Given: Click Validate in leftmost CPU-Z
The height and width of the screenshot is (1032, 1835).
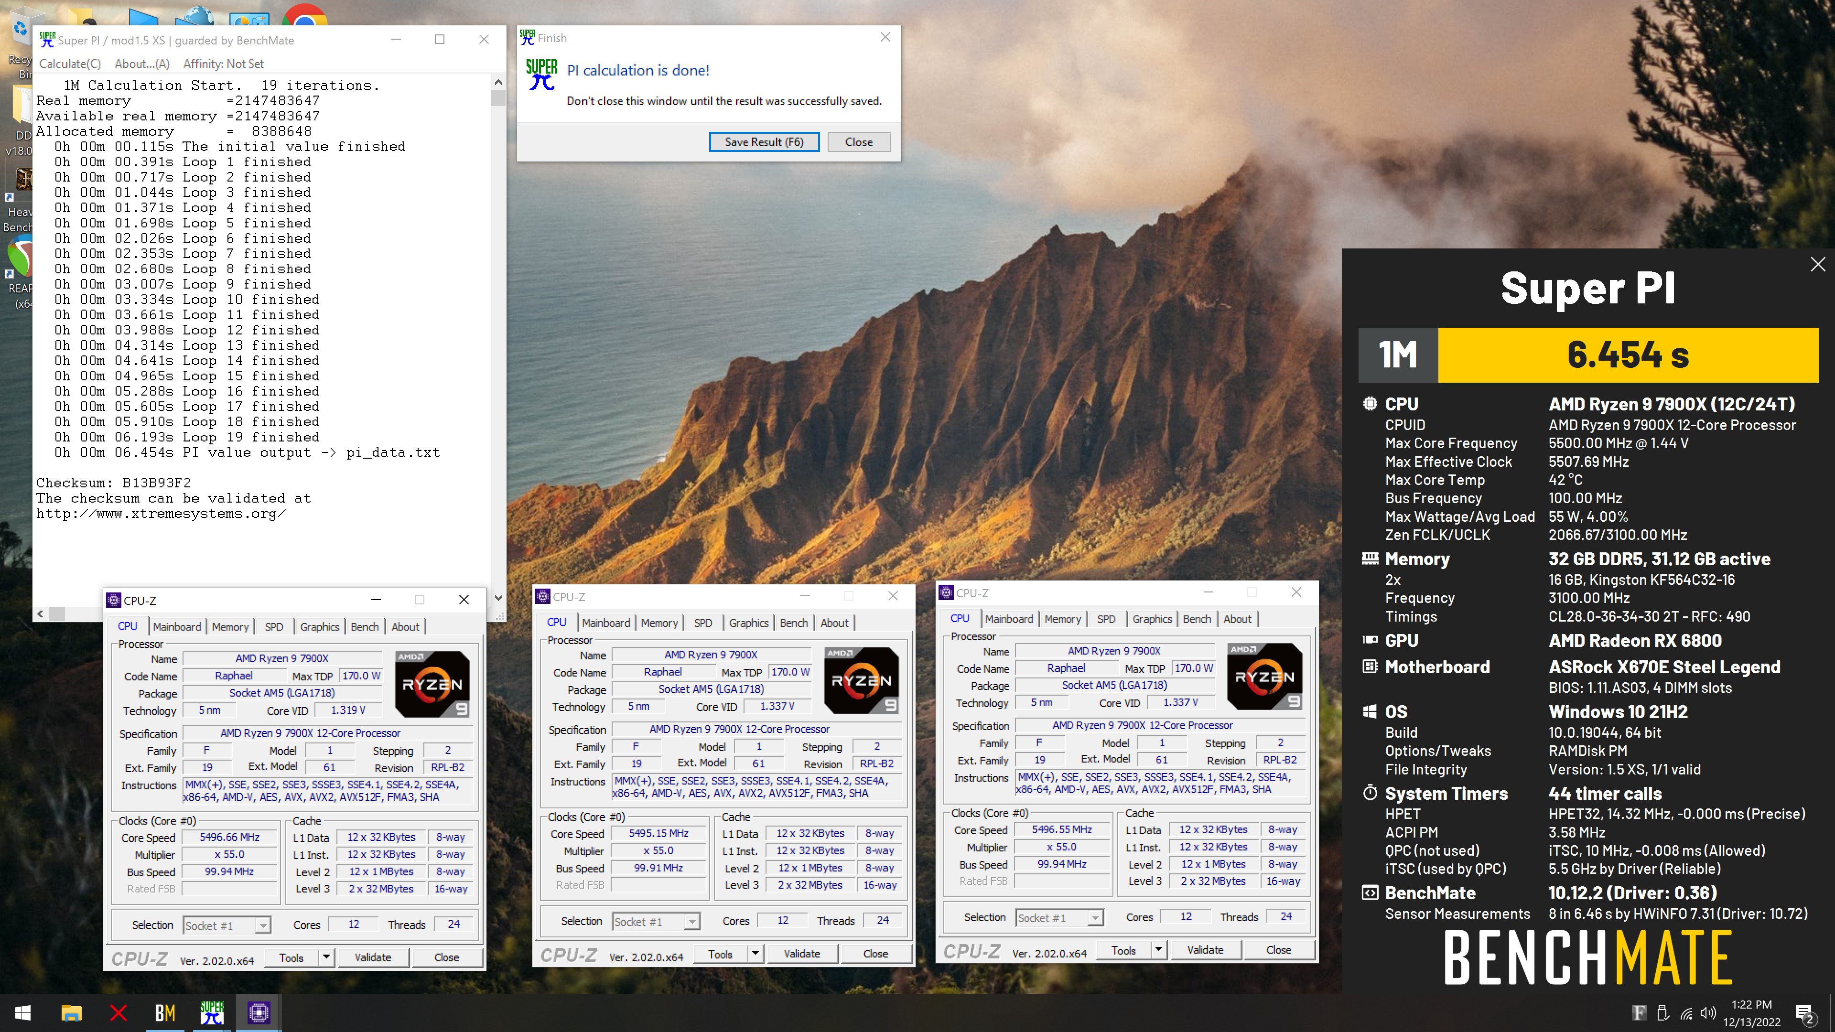Looking at the screenshot, I should tap(373, 957).
